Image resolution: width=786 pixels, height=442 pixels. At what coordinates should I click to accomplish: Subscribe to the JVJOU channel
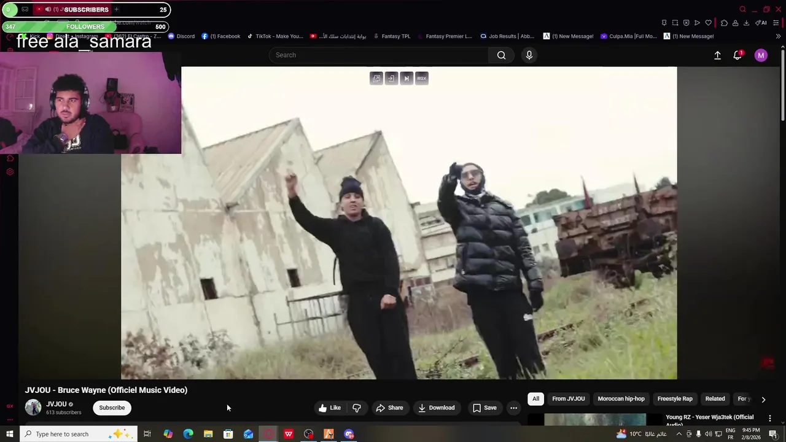112,408
